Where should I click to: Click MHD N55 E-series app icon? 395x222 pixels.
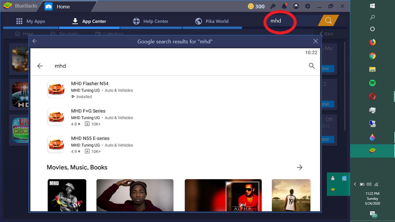(x=56, y=145)
